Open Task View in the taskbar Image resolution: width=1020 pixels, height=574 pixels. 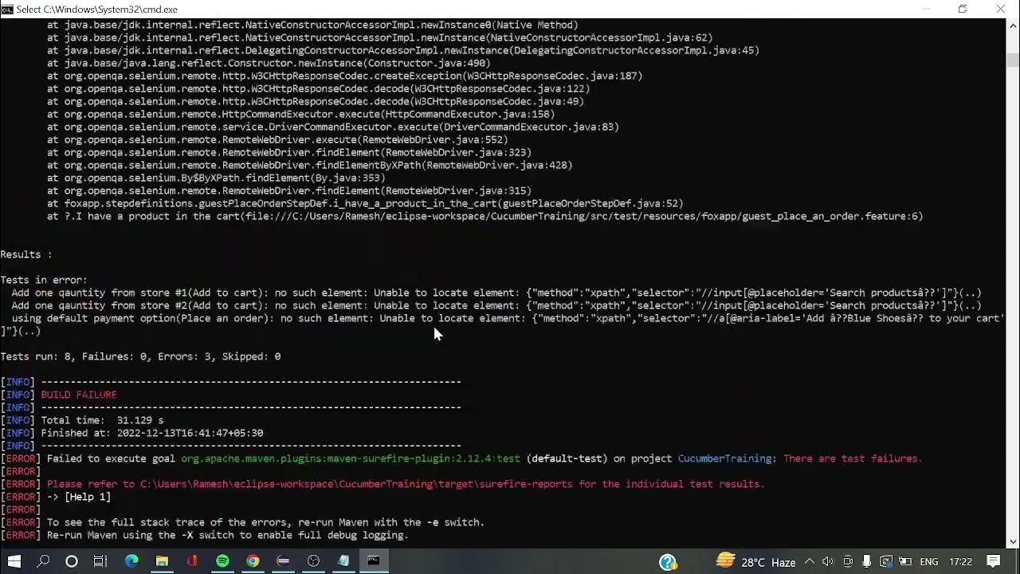click(x=100, y=561)
